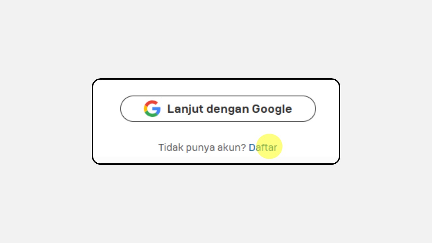Click the word "Lanjut" in the pill button

pyautogui.click(x=185, y=109)
